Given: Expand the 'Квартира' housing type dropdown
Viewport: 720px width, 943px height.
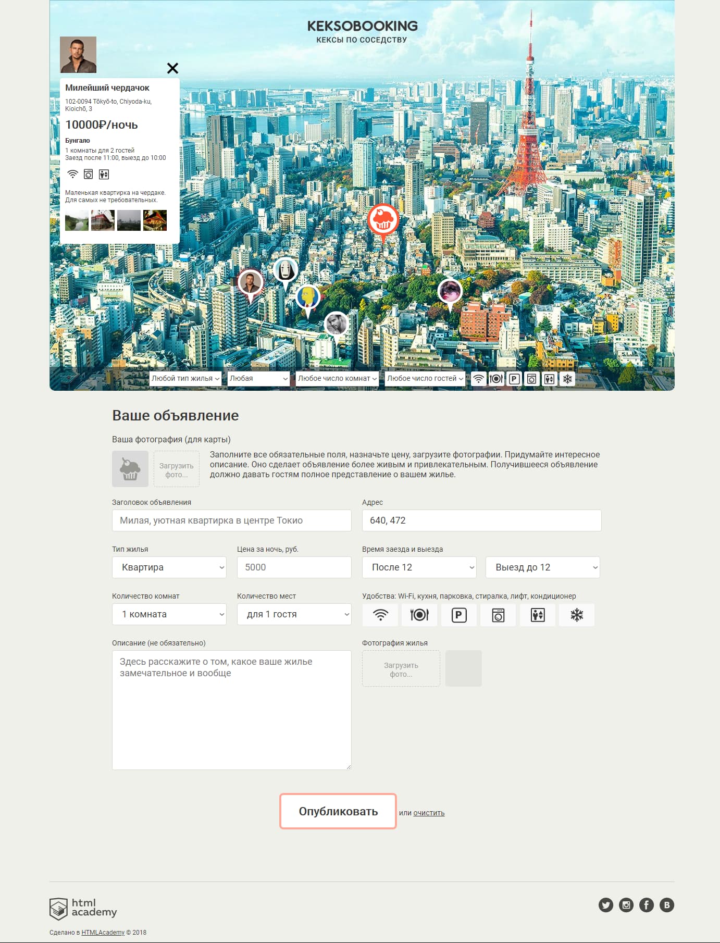Looking at the screenshot, I should pyautogui.click(x=169, y=567).
